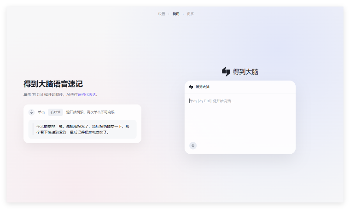Click the 右Ctrl key badge

tap(55, 112)
